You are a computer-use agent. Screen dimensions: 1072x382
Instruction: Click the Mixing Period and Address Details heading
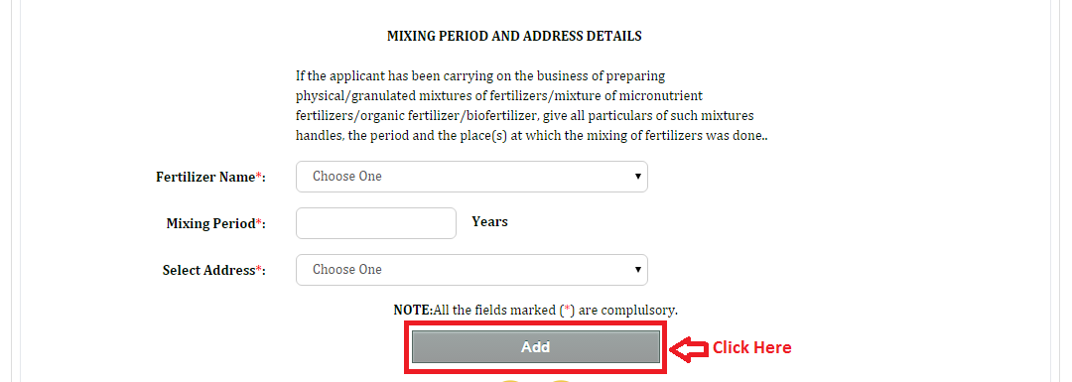(514, 37)
